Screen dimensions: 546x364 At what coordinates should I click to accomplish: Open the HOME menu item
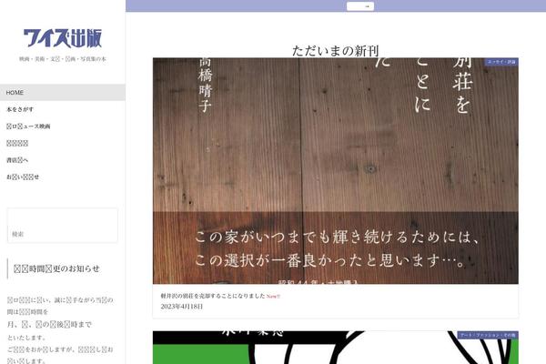(63, 92)
